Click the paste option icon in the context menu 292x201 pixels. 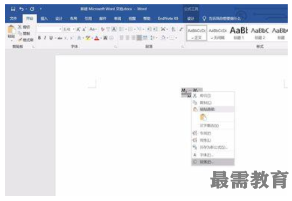click(x=203, y=117)
